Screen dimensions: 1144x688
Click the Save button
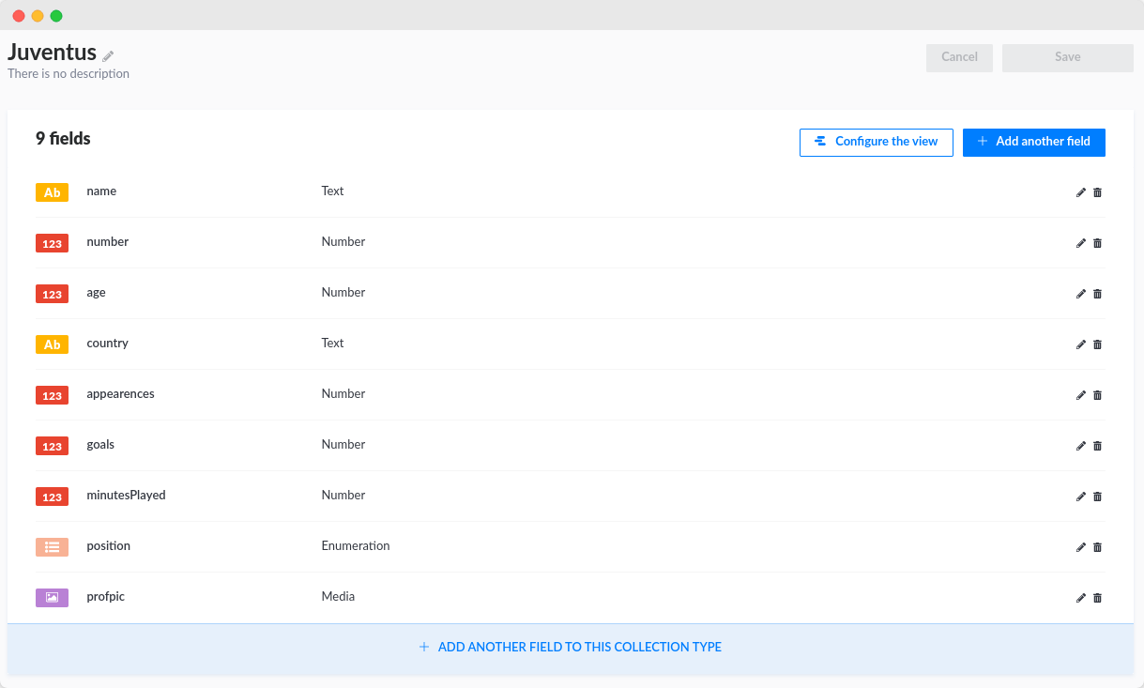[x=1067, y=57]
